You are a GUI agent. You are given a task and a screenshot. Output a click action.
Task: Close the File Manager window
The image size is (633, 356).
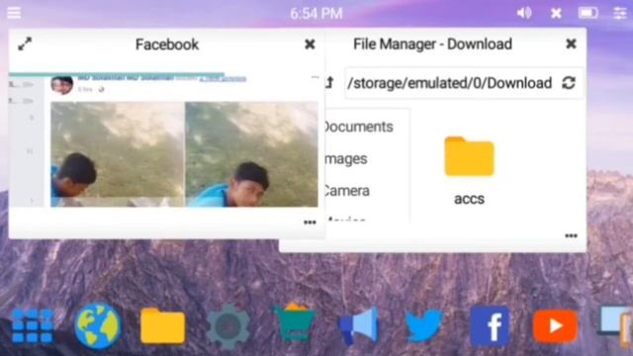coord(571,44)
